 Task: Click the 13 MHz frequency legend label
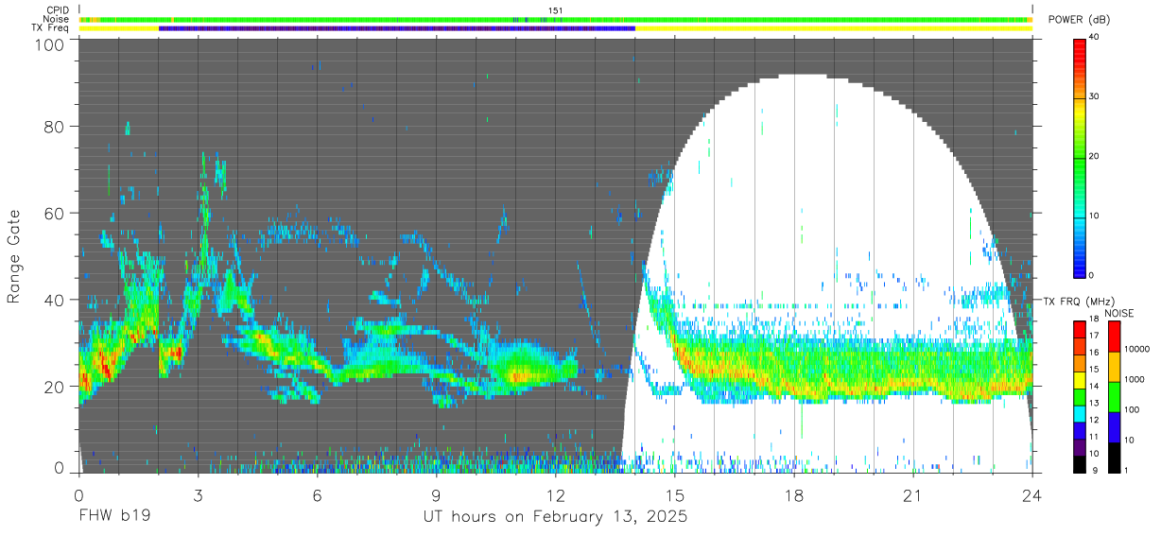[x=1095, y=404]
